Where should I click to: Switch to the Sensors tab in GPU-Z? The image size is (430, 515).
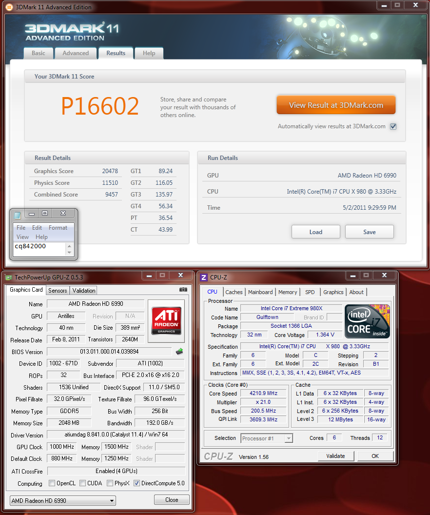pos(58,290)
